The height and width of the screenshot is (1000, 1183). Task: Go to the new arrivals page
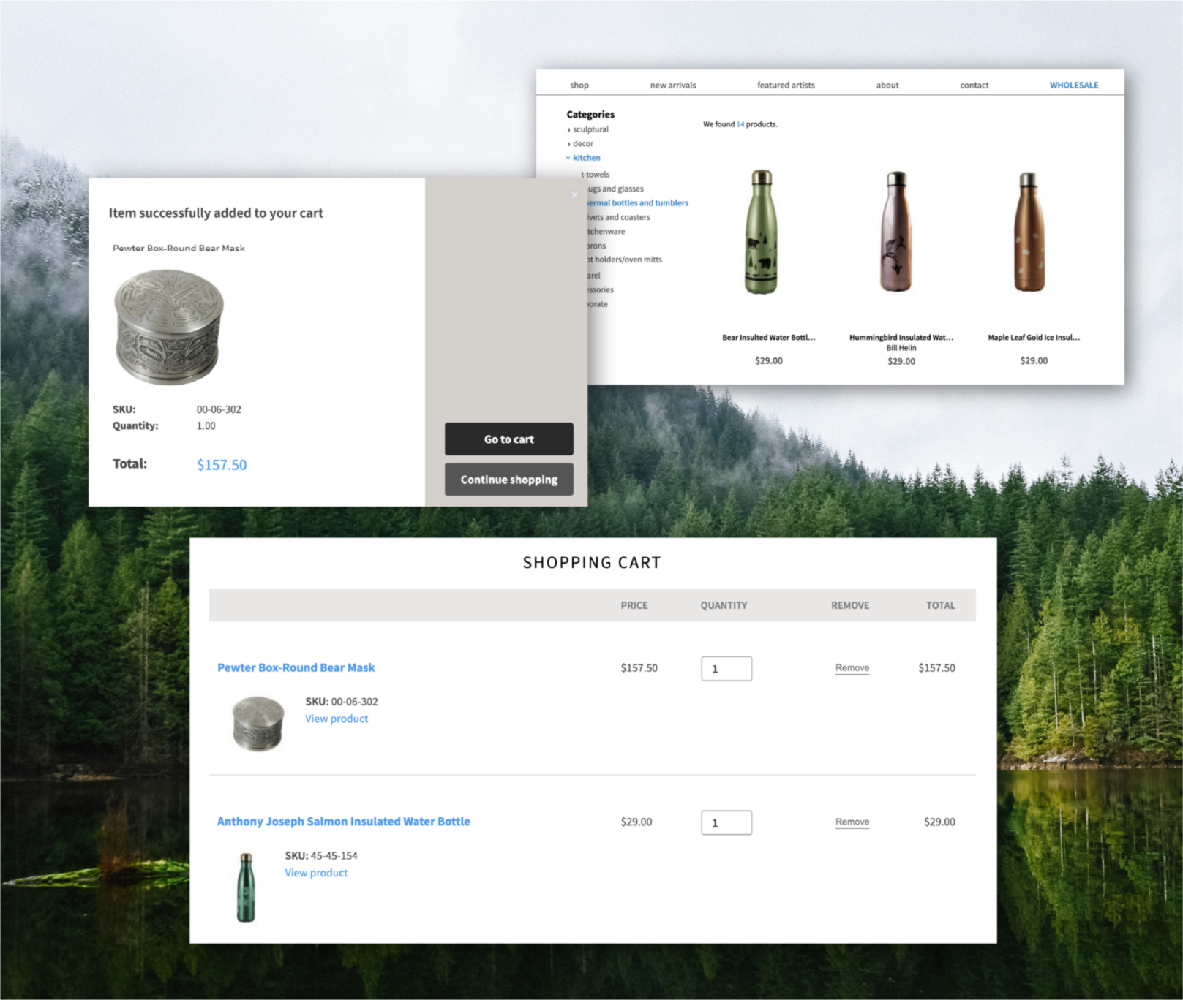point(672,85)
